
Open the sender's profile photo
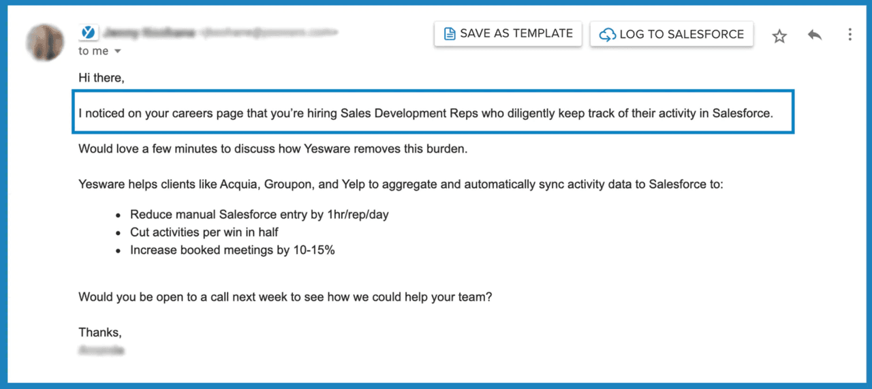pyautogui.click(x=46, y=42)
